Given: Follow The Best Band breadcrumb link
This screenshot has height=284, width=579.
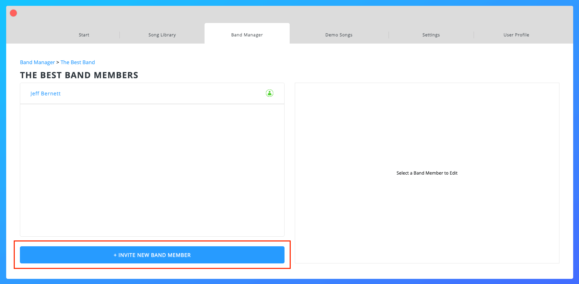Looking at the screenshot, I should coord(78,62).
